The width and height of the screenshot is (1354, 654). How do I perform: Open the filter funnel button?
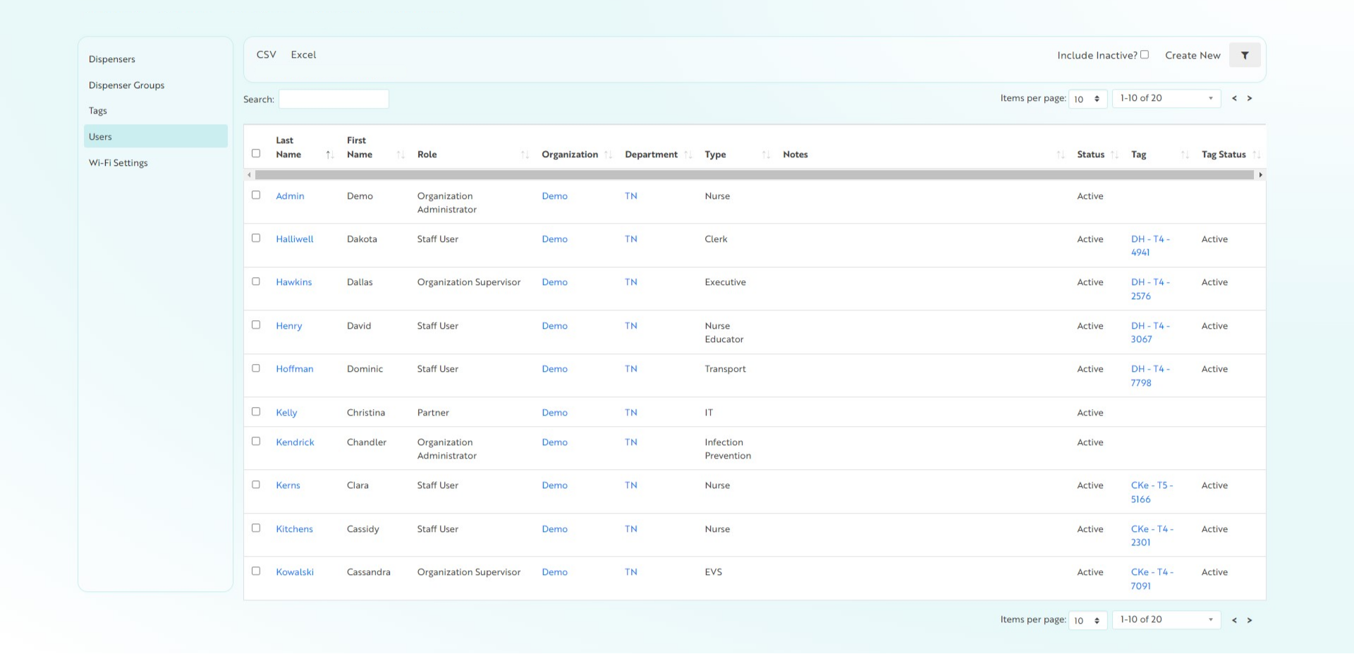(1245, 55)
